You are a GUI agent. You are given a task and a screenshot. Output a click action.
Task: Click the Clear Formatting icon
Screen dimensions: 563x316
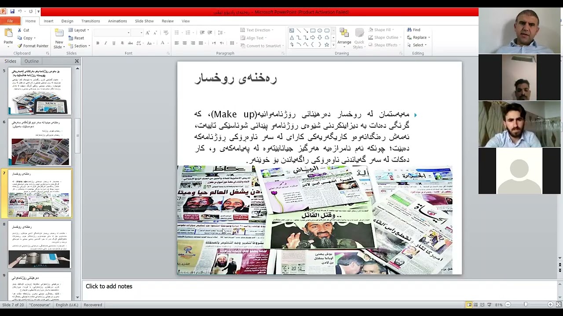(166, 32)
